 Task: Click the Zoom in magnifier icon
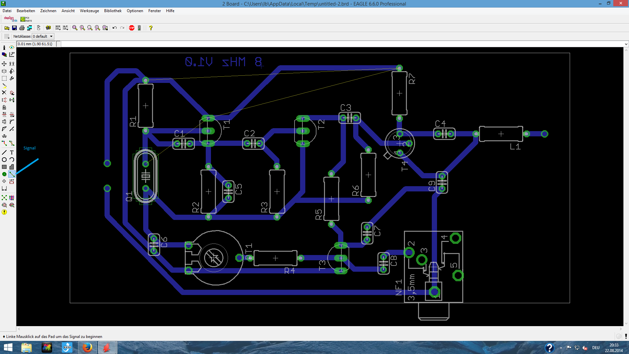82,28
